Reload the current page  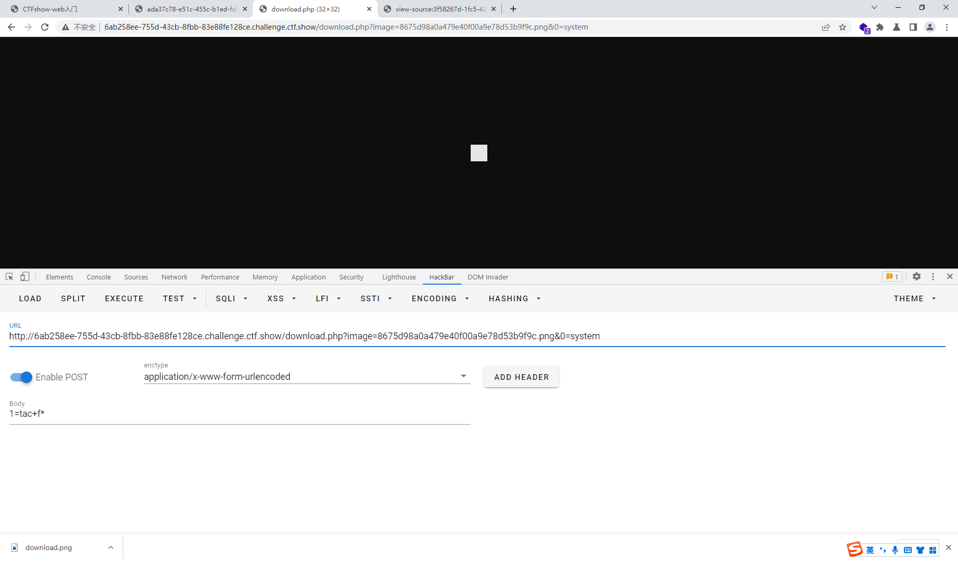45,27
